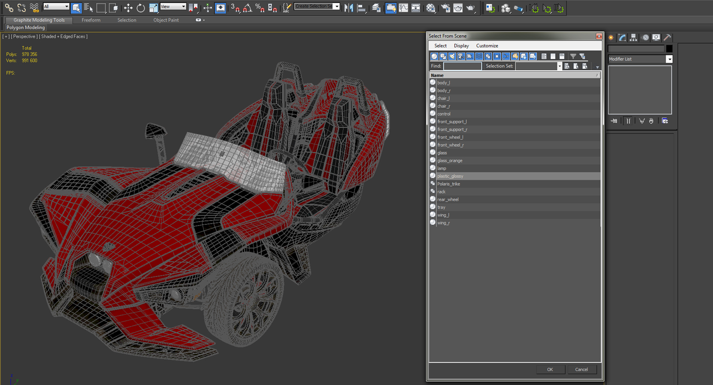Toggle Display Geometry filter in dialog

pos(434,56)
